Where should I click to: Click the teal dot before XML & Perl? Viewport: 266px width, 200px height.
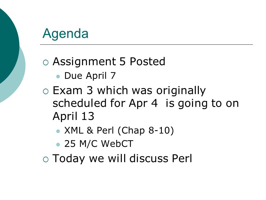coord(58,131)
